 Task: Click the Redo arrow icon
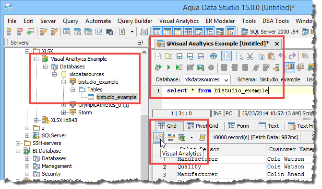click(292, 56)
